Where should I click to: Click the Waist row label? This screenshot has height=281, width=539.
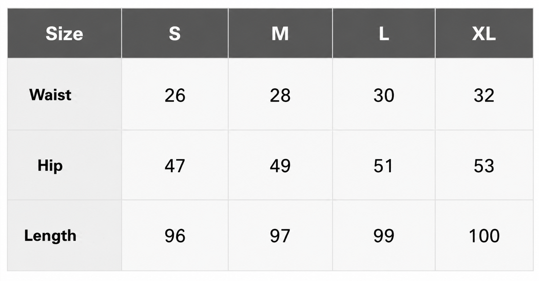(x=64, y=94)
